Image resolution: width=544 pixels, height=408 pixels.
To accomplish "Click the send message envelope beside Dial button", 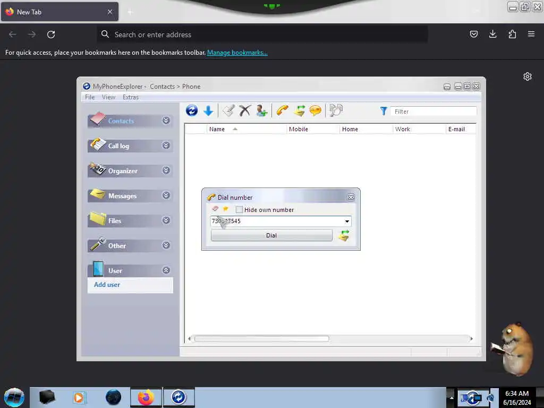I will tap(344, 235).
